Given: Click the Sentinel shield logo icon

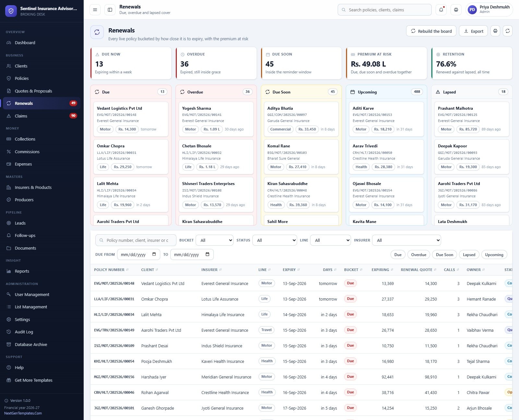Looking at the screenshot, I should point(11,11).
